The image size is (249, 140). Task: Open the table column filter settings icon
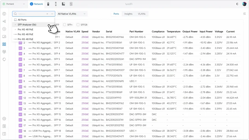pos(244,14)
